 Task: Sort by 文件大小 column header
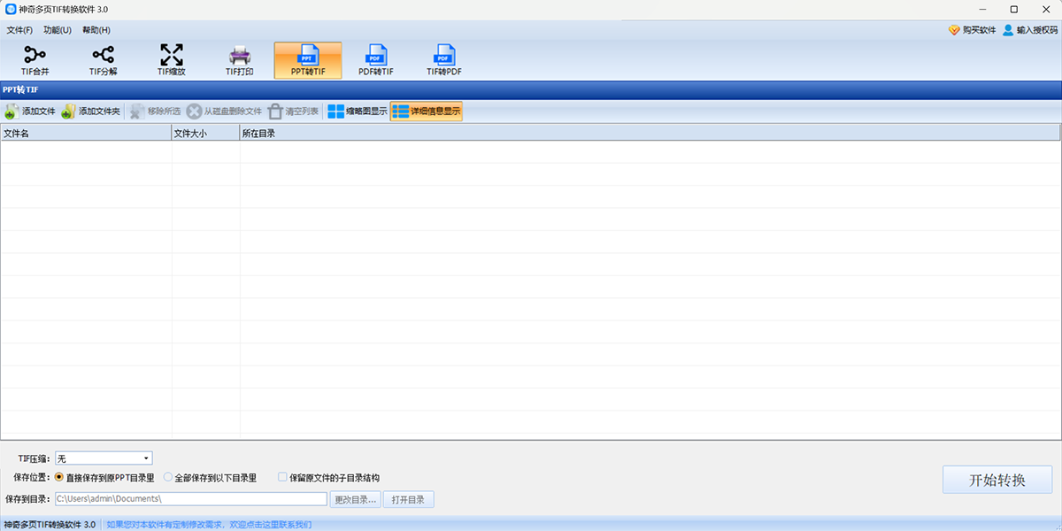(x=206, y=134)
